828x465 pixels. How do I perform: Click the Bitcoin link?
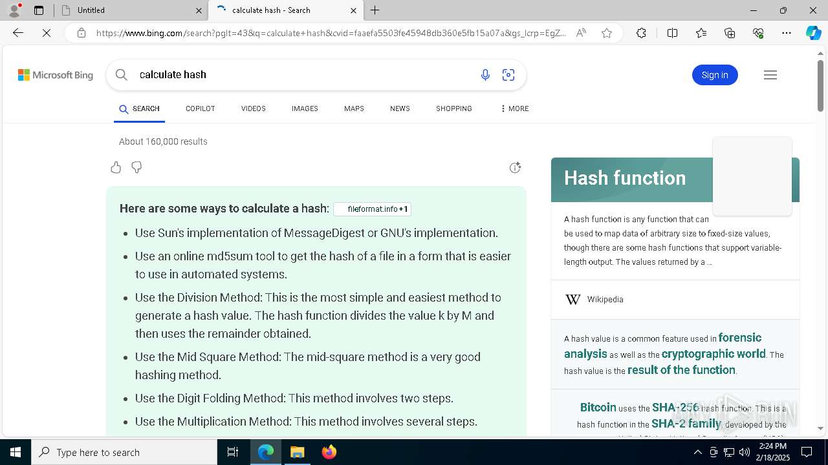click(x=598, y=408)
